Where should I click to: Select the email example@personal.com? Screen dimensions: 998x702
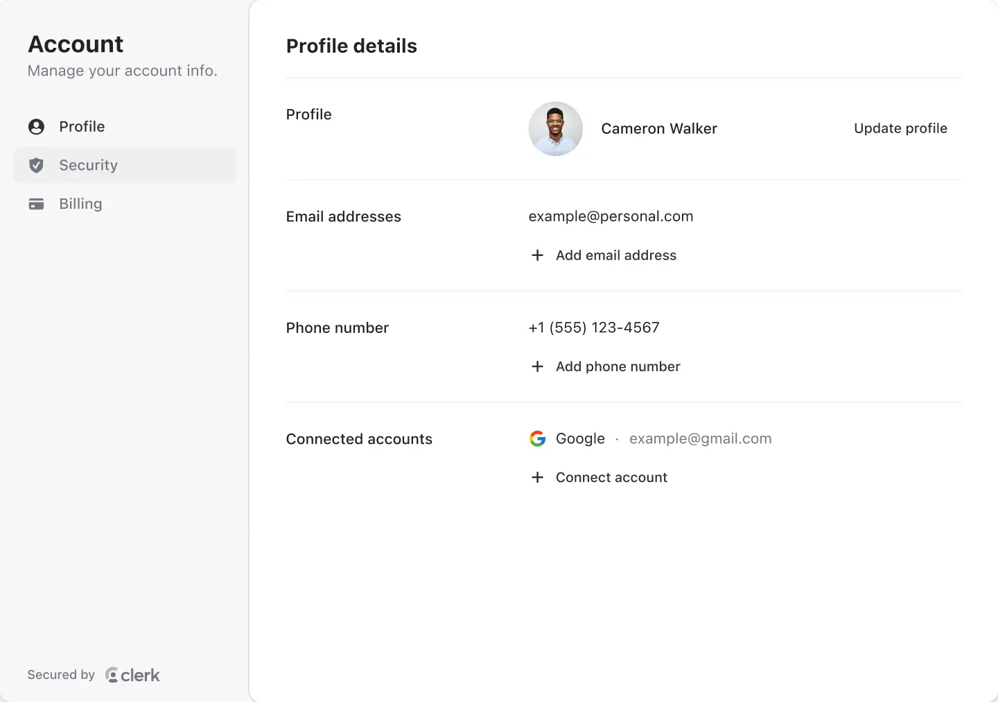click(611, 216)
